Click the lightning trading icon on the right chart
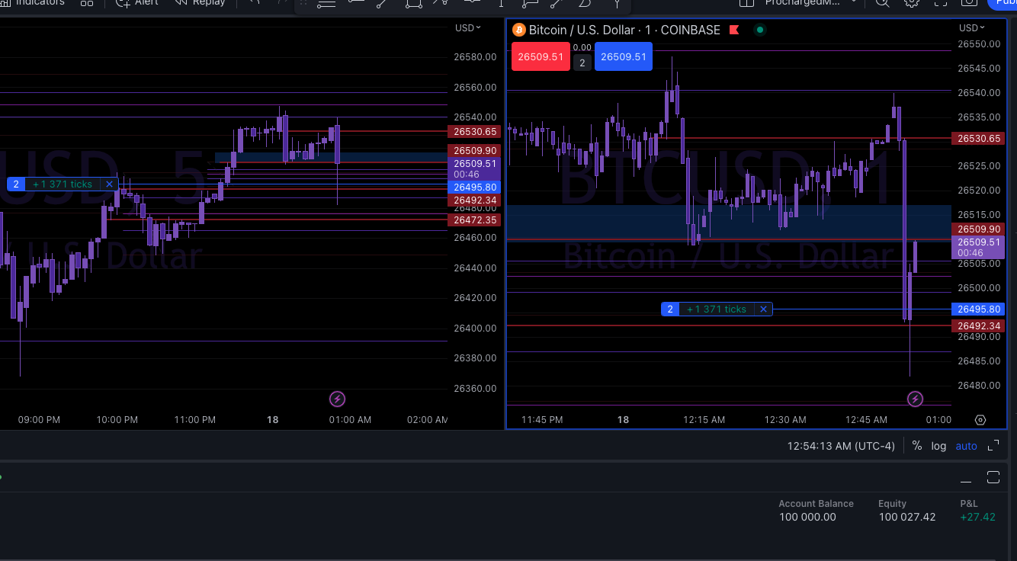1017x561 pixels. [x=915, y=399]
